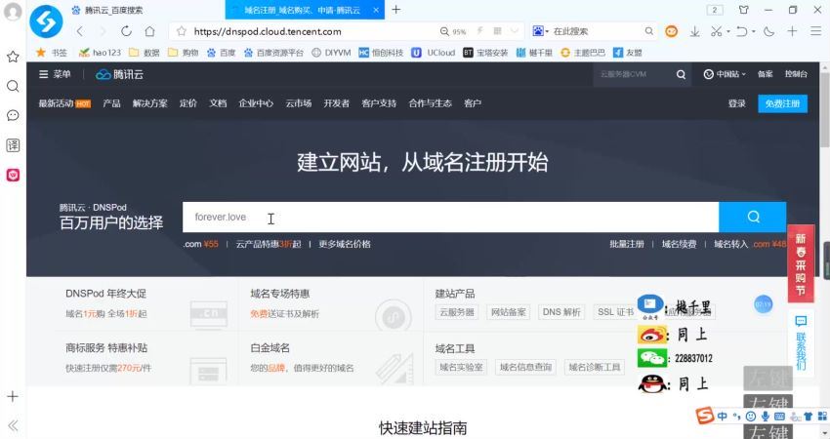Open 企业中心 navigation item
Image resolution: width=830 pixels, height=439 pixels.
[x=256, y=103]
